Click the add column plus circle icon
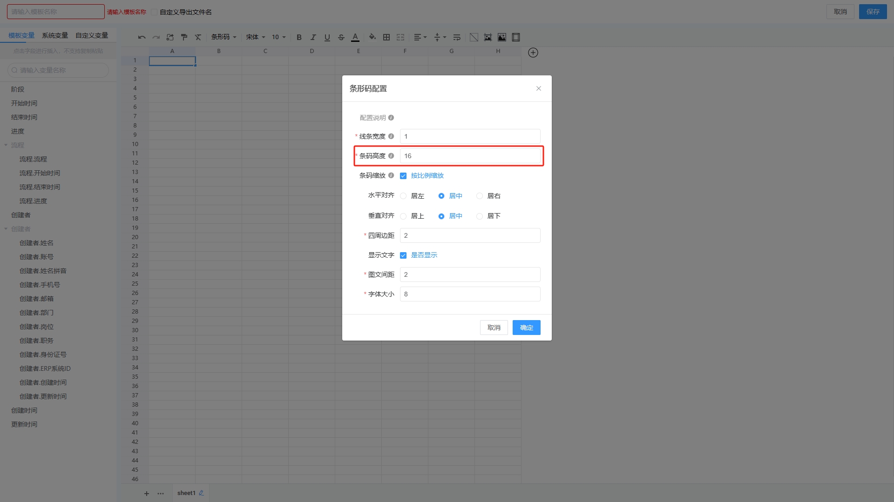Screen dimensions: 894x502 click(x=533, y=53)
